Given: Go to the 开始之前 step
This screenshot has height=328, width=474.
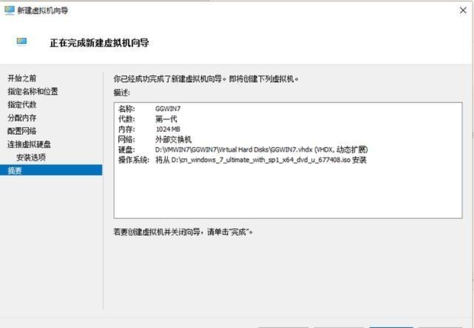Looking at the screenshot, I should (x=22, y=78).
